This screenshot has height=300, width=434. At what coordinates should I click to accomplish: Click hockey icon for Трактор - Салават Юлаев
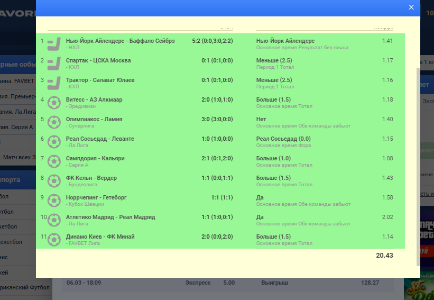(x=54, y=84)
